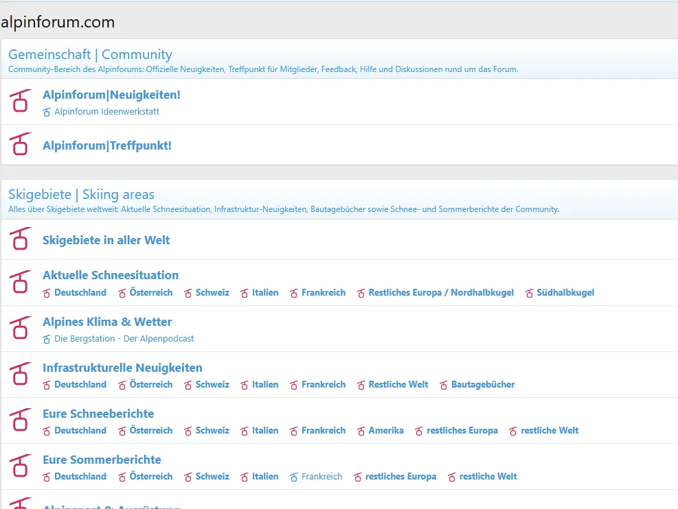This screenshot has height=509, width=678.
Task: Open Alpinforum Ideenwerkstatt subforum
Action: pyautogui.click(x=106, y=111)
